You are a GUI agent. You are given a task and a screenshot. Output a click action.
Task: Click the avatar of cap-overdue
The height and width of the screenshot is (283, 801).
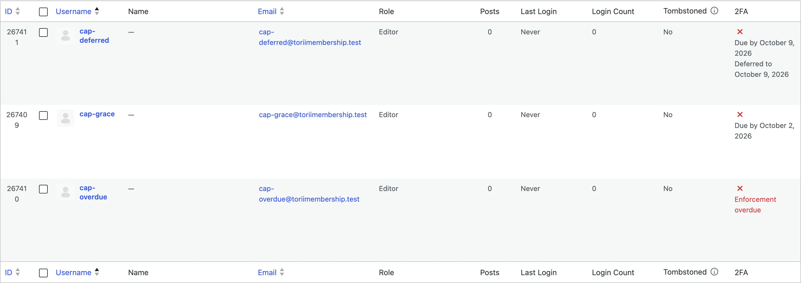[x=65, y=192]
